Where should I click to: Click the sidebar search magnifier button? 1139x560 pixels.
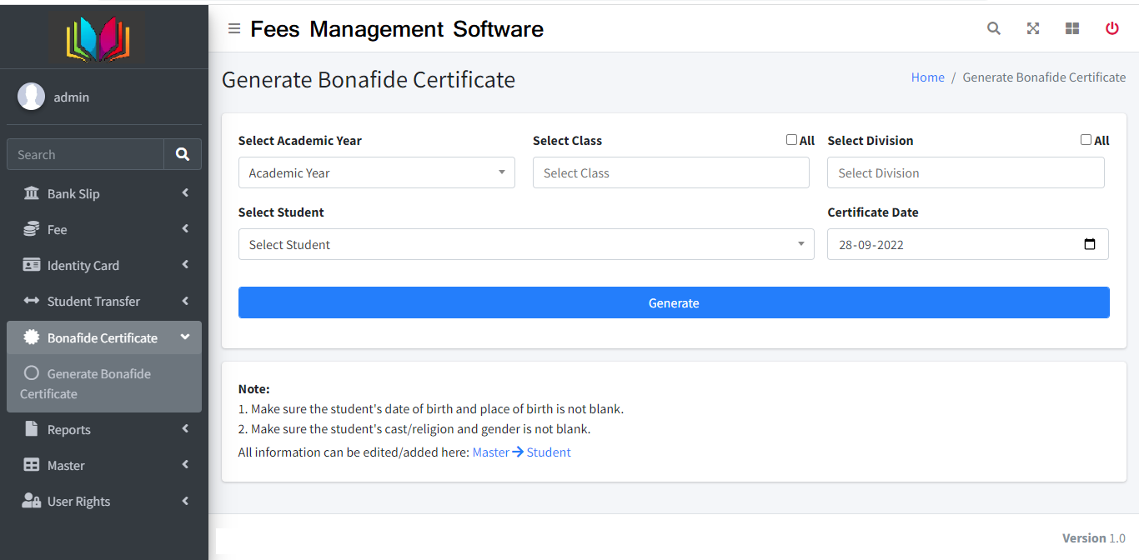point(183,154)
